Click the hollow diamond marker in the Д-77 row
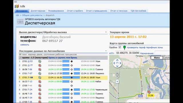Image resolution: width=183 pixels, height=103 pixels. [72, 66]
